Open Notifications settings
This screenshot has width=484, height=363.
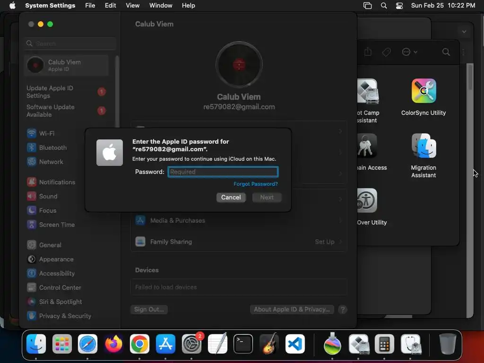point(51,182)
